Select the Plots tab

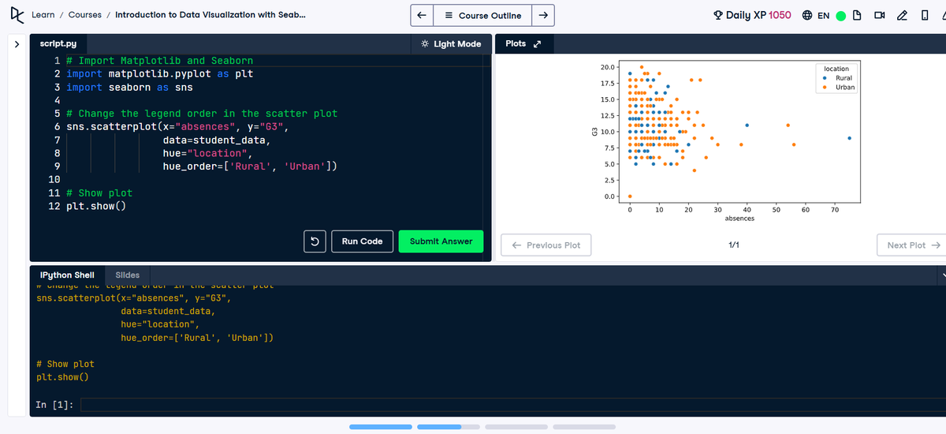pos(516,43)
